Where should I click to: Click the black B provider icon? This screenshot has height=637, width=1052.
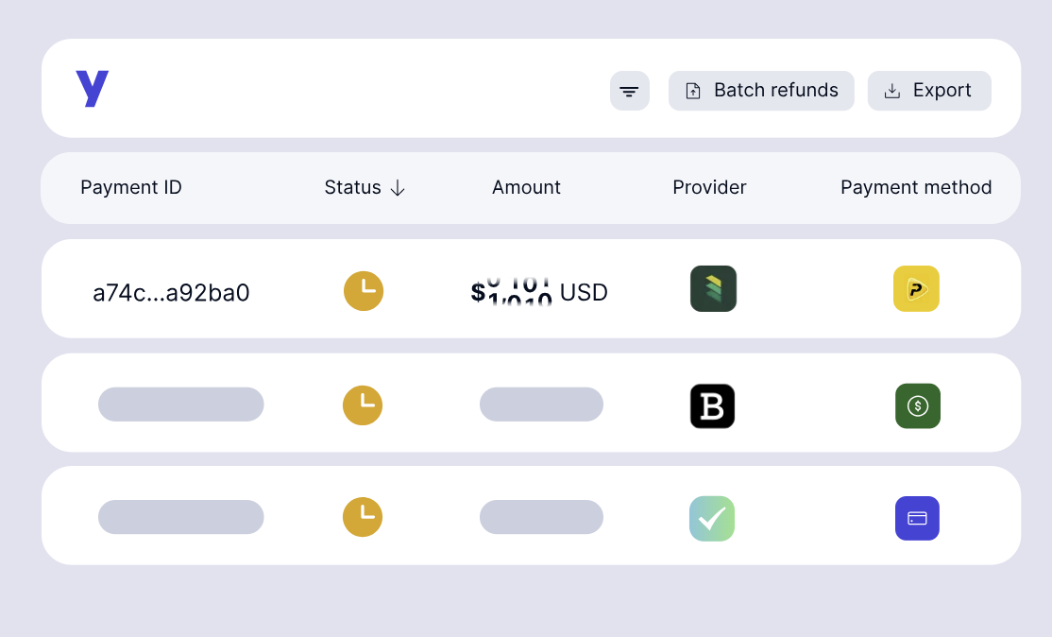click(x=712, y=406)
